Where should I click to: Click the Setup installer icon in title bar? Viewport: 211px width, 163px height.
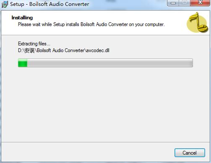[5, 4]
